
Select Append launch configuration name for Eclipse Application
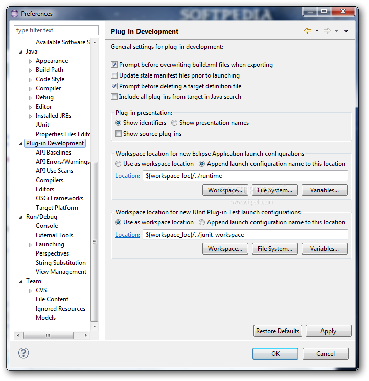click(x=202, y=164)
